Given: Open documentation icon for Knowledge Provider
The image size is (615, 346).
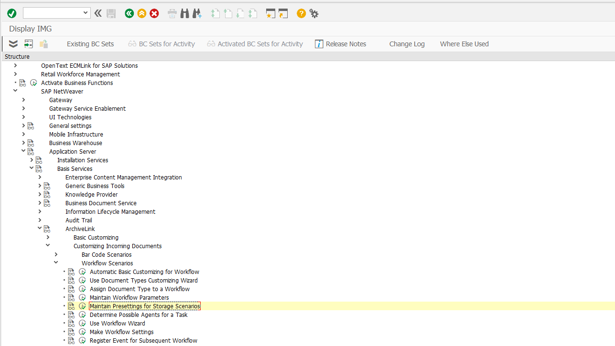Looking at the screenshot, I should tap(47, 195).
